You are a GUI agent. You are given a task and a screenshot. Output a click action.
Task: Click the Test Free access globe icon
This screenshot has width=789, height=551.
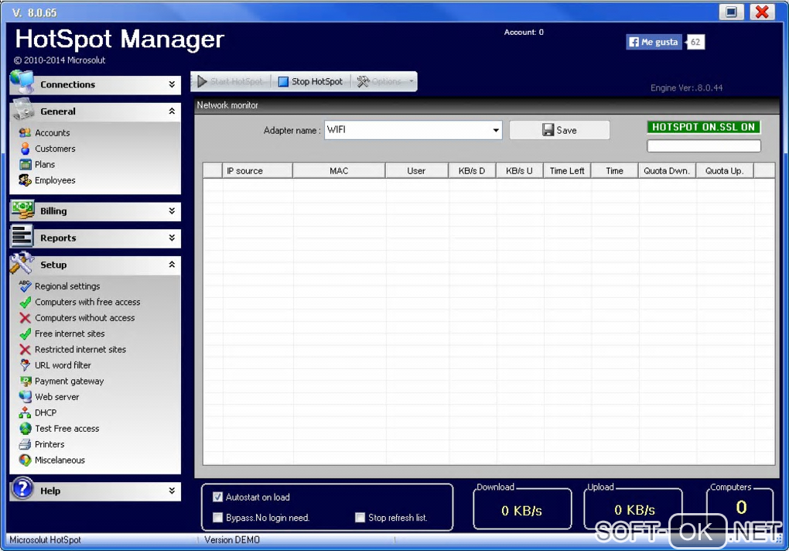click(26, 428)
